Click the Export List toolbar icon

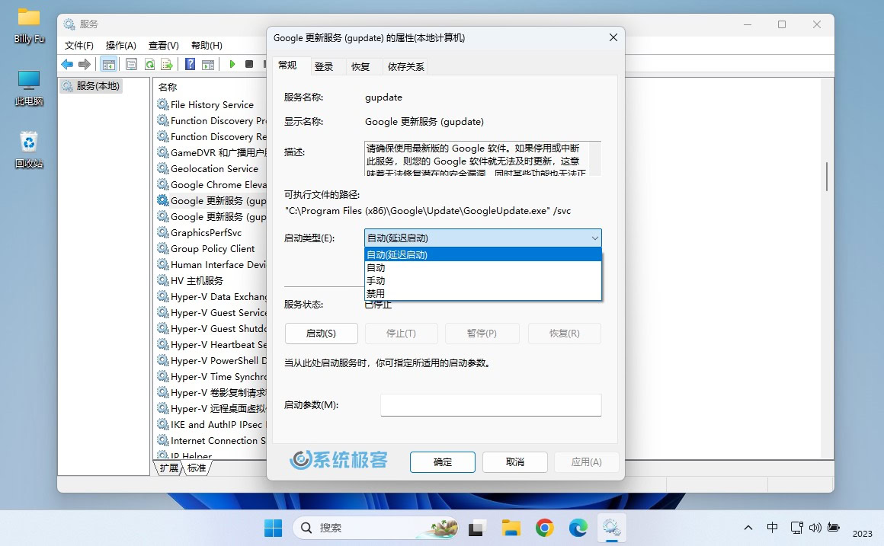(167, 64)
